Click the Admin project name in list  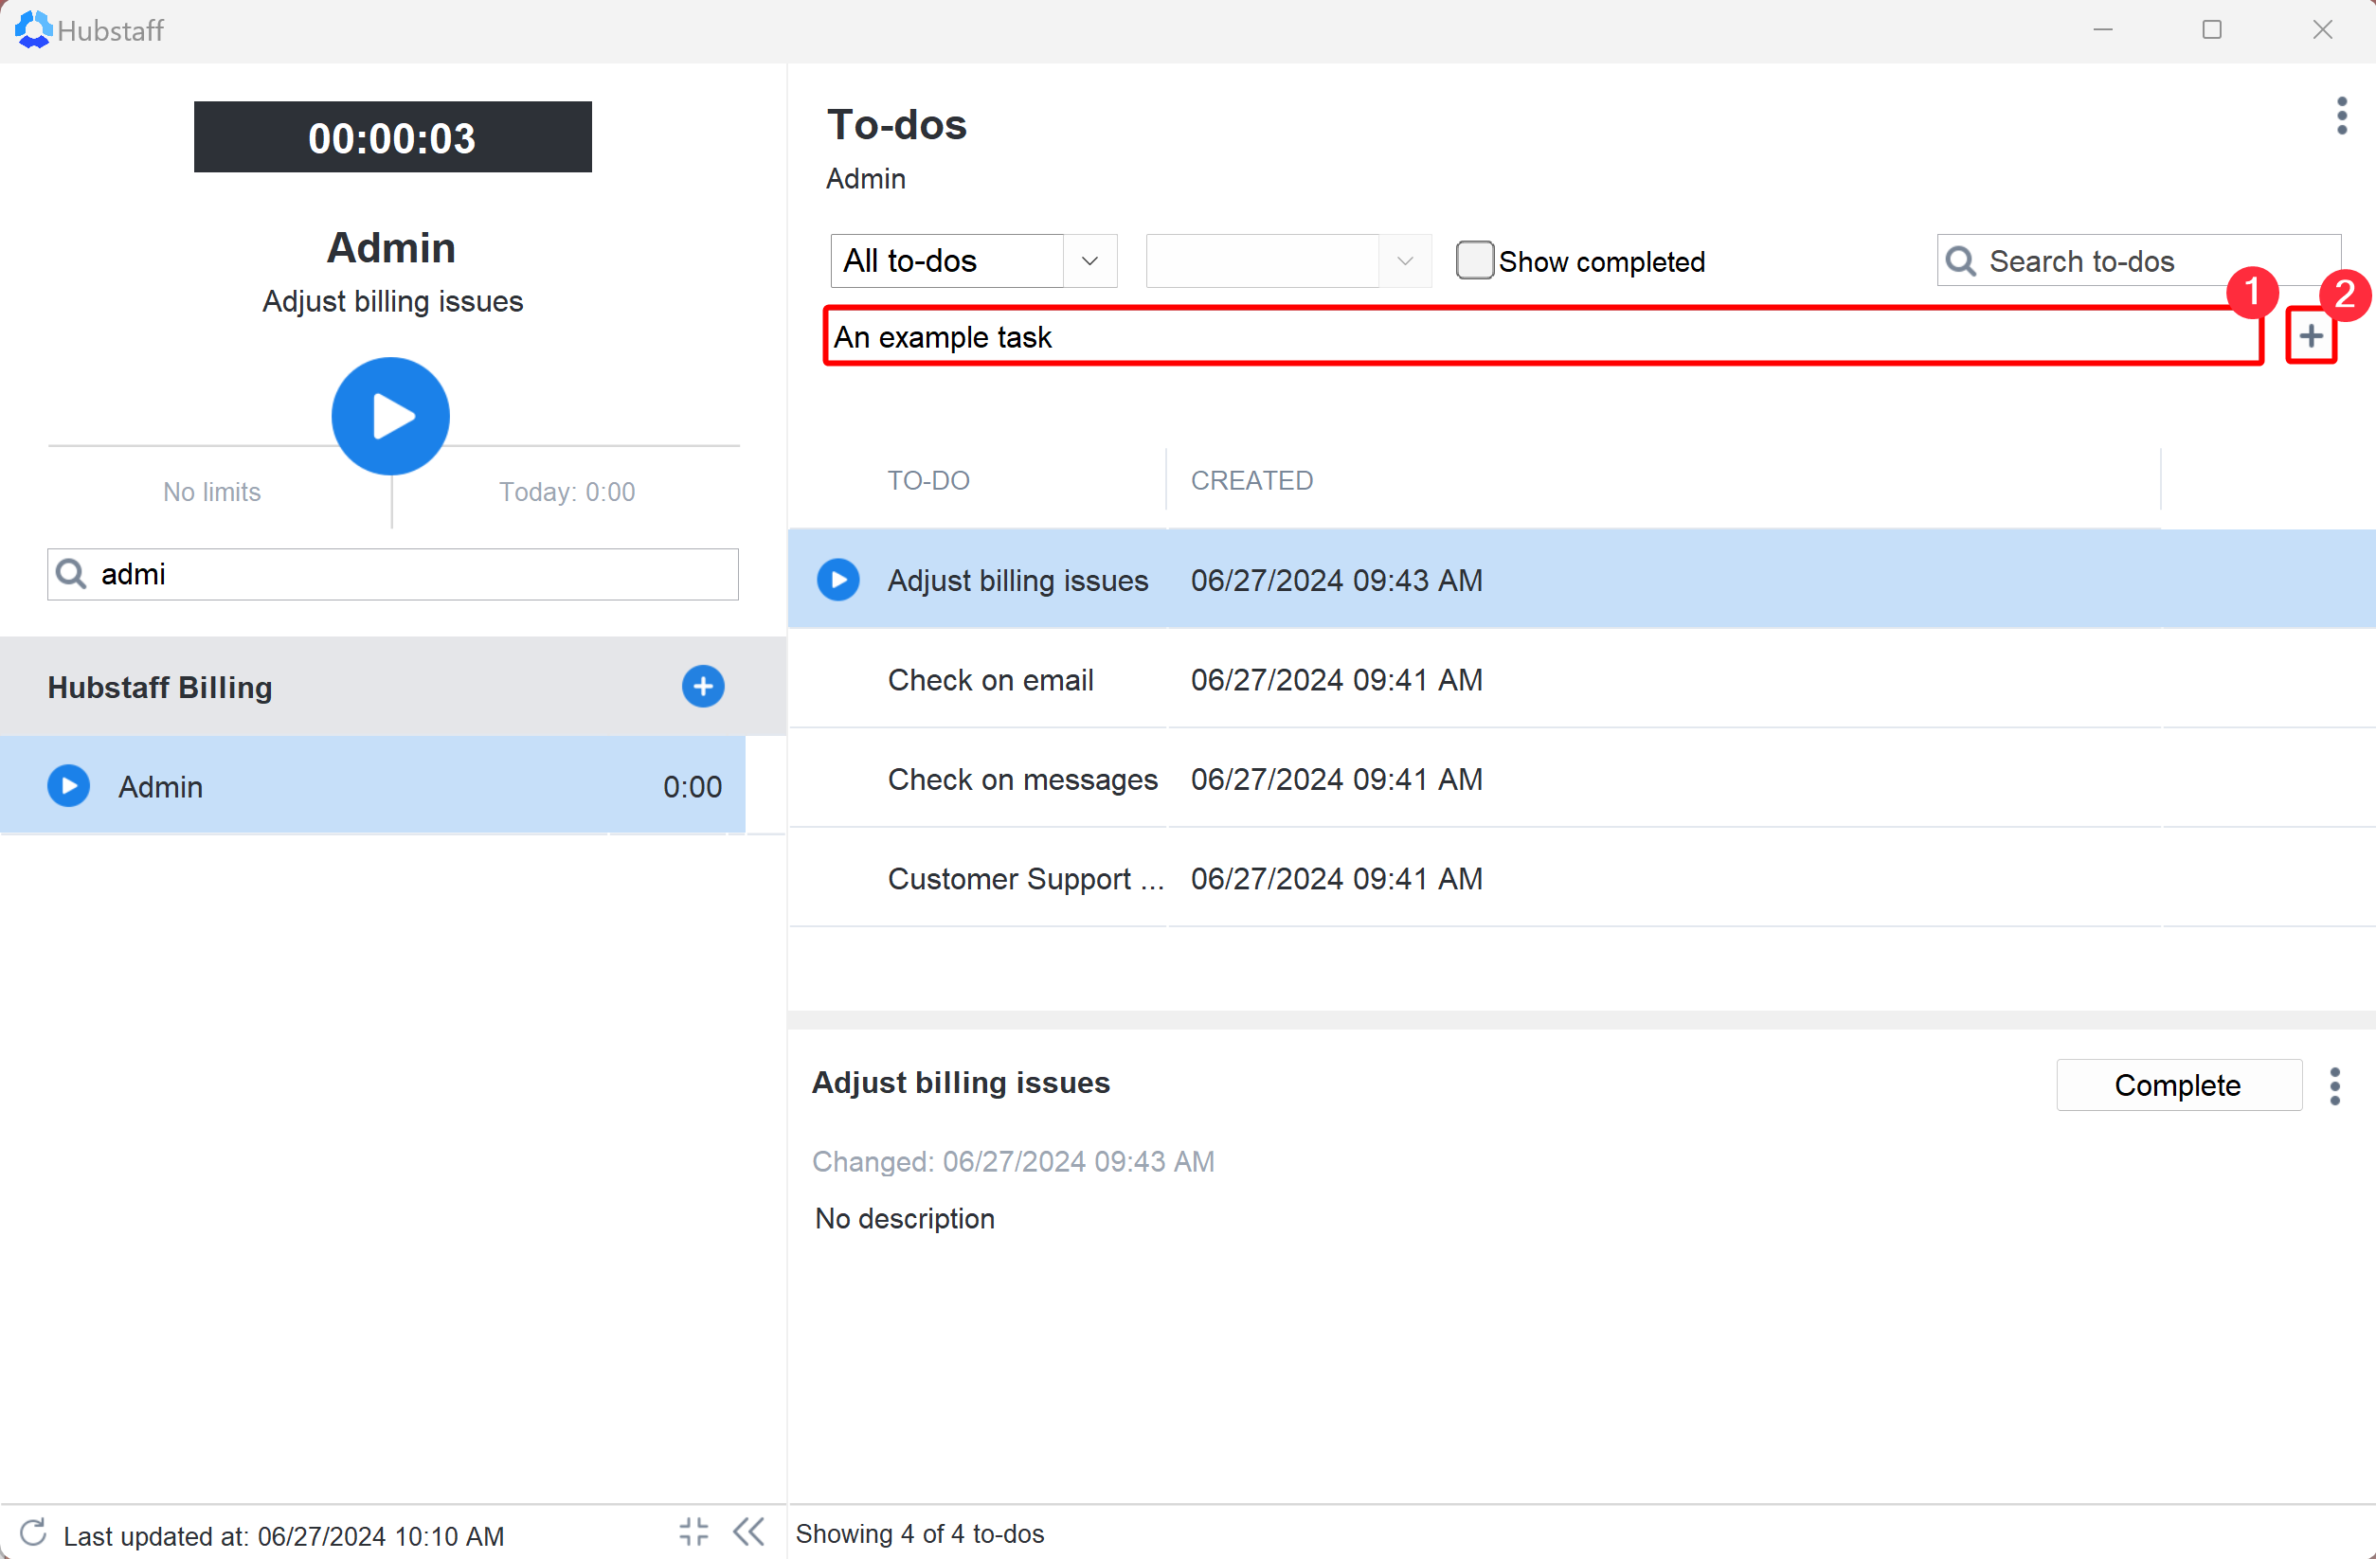[160, 786]
